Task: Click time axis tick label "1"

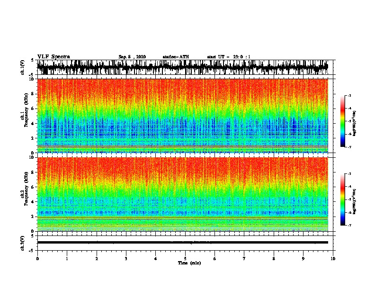Action: pos(67,259)
